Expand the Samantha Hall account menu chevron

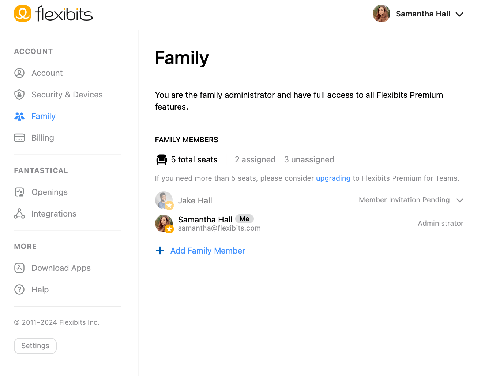point(459,14)
